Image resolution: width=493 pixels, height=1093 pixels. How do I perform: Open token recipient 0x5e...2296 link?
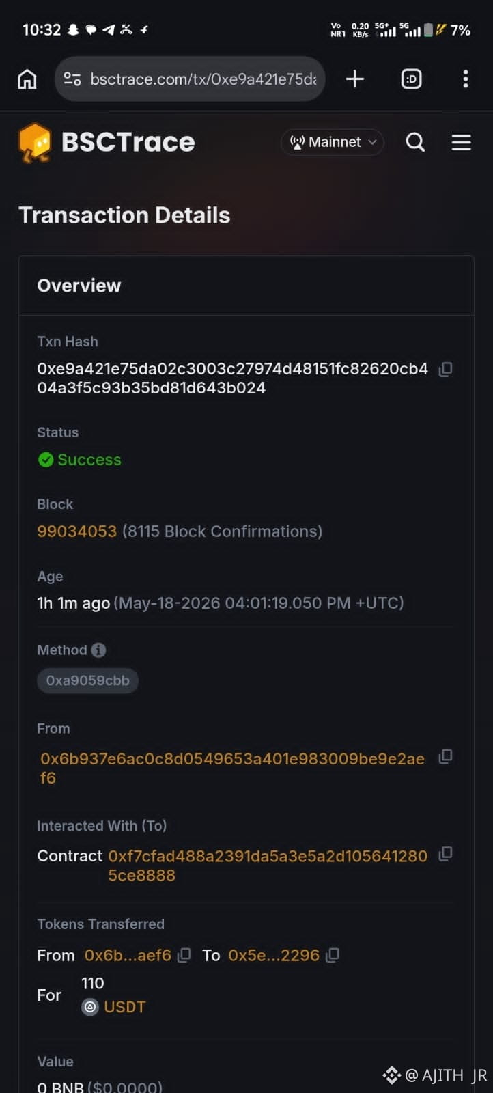coord(274,955)
